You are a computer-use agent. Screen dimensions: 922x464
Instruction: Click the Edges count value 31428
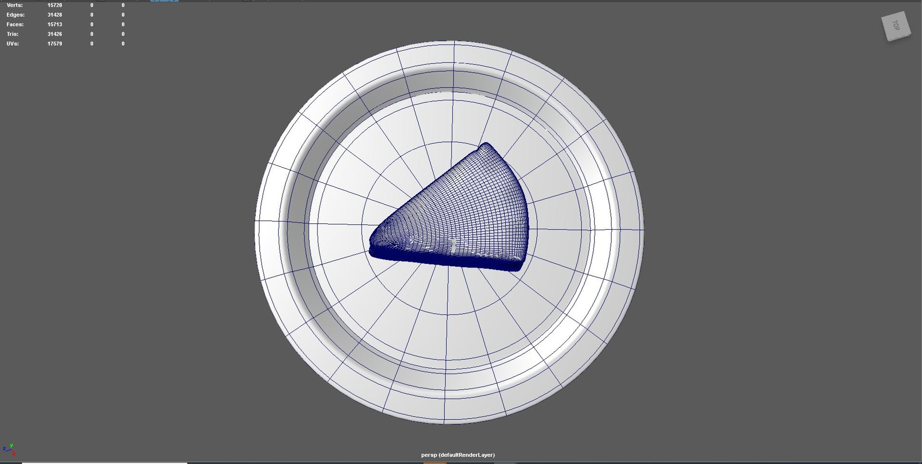pos(55,15)
